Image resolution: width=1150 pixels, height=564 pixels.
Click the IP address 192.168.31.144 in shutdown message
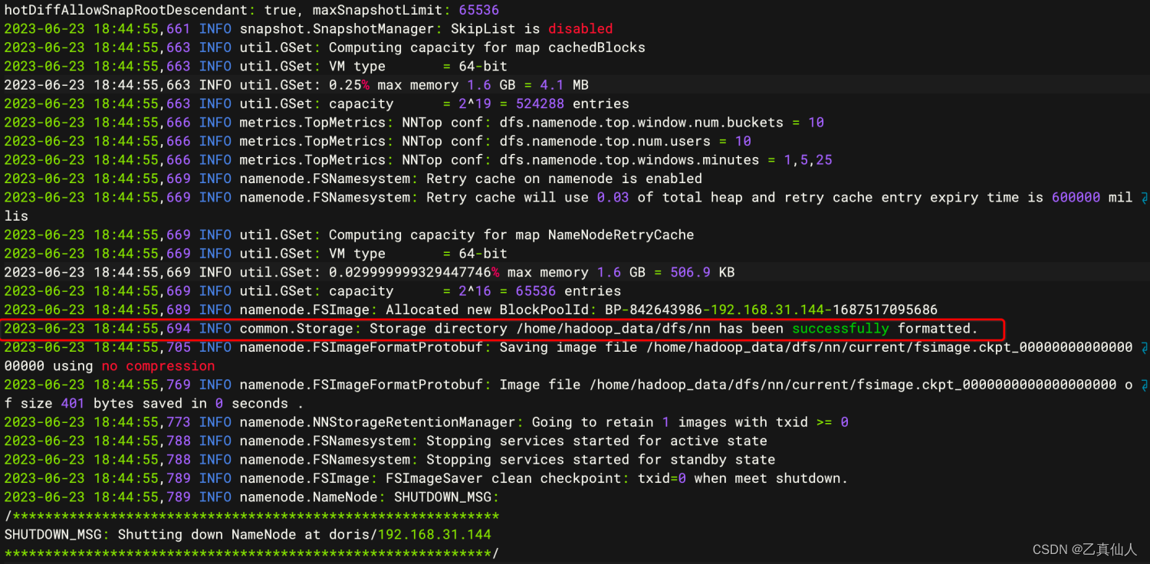(x=435, y=534)
